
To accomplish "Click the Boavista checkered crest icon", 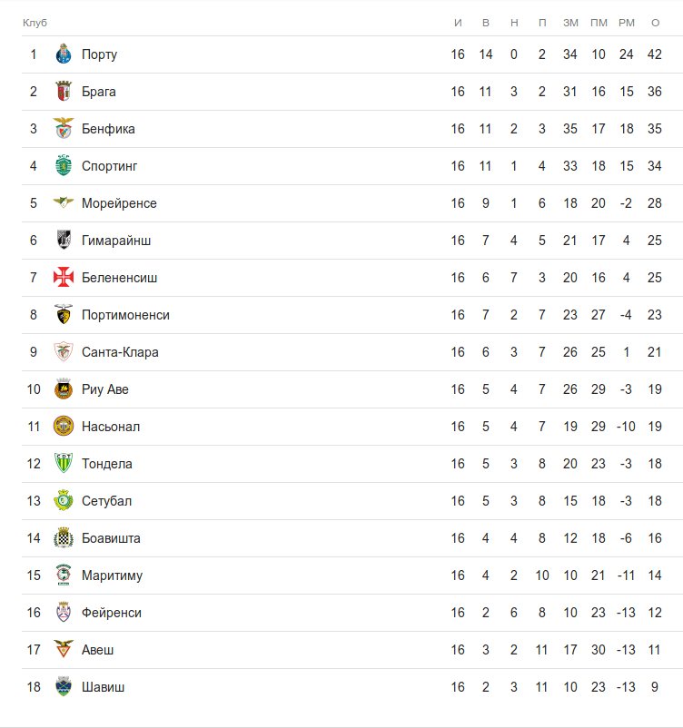I will [64, 538].
